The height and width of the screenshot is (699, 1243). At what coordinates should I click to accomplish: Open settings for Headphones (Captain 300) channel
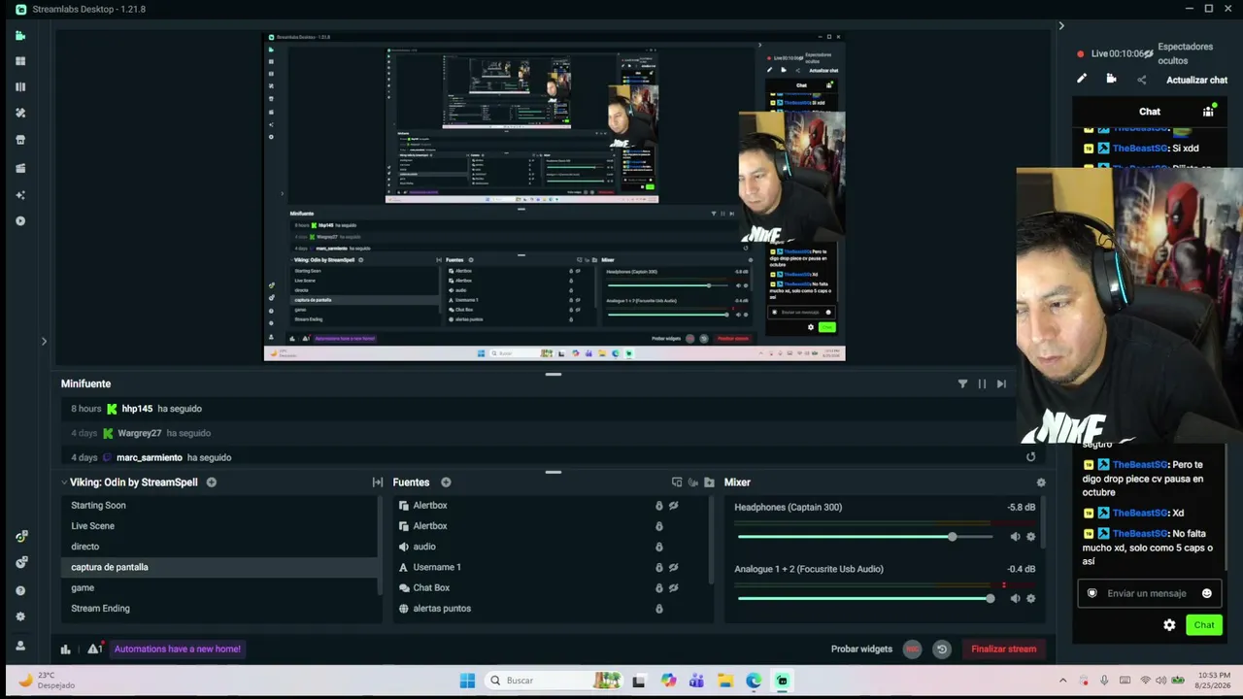pyautogui.click(x=1030, y=537)
